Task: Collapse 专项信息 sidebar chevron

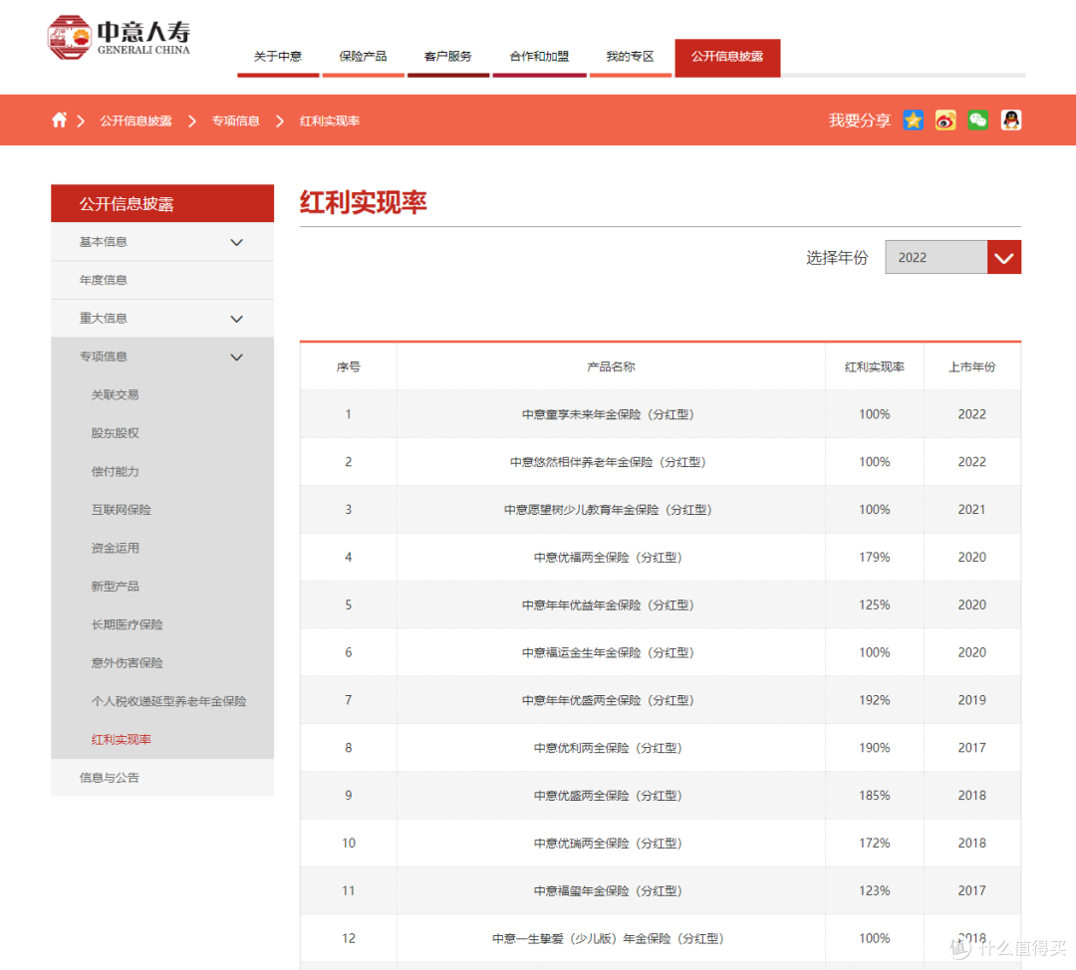Action: click(237, 358)
